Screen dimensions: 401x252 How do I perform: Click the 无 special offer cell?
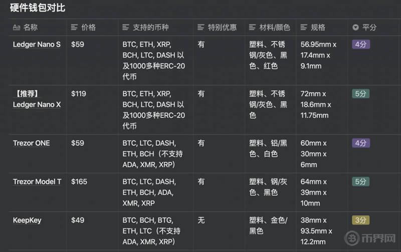[x=201, y=220]
